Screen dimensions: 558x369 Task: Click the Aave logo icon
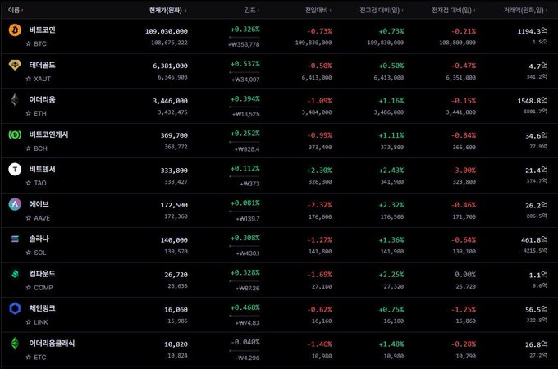click(15, 204)
